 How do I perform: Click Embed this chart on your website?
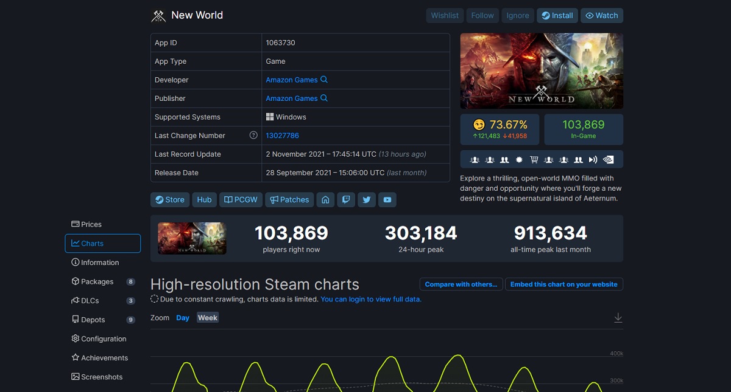563,284
